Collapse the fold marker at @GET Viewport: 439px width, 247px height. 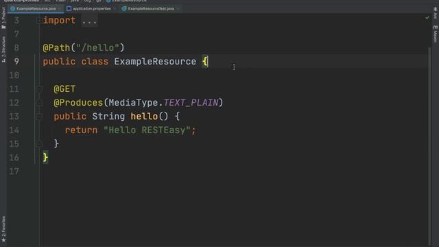pos(39,89)
